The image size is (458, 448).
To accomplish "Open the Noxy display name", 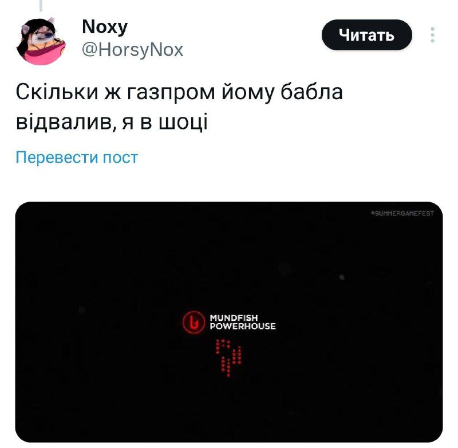I will pos(105,27).
